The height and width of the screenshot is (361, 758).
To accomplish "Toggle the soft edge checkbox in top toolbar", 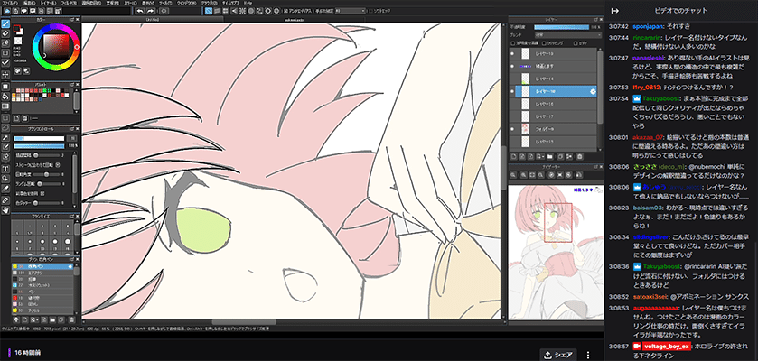I will tap(370, 10).
